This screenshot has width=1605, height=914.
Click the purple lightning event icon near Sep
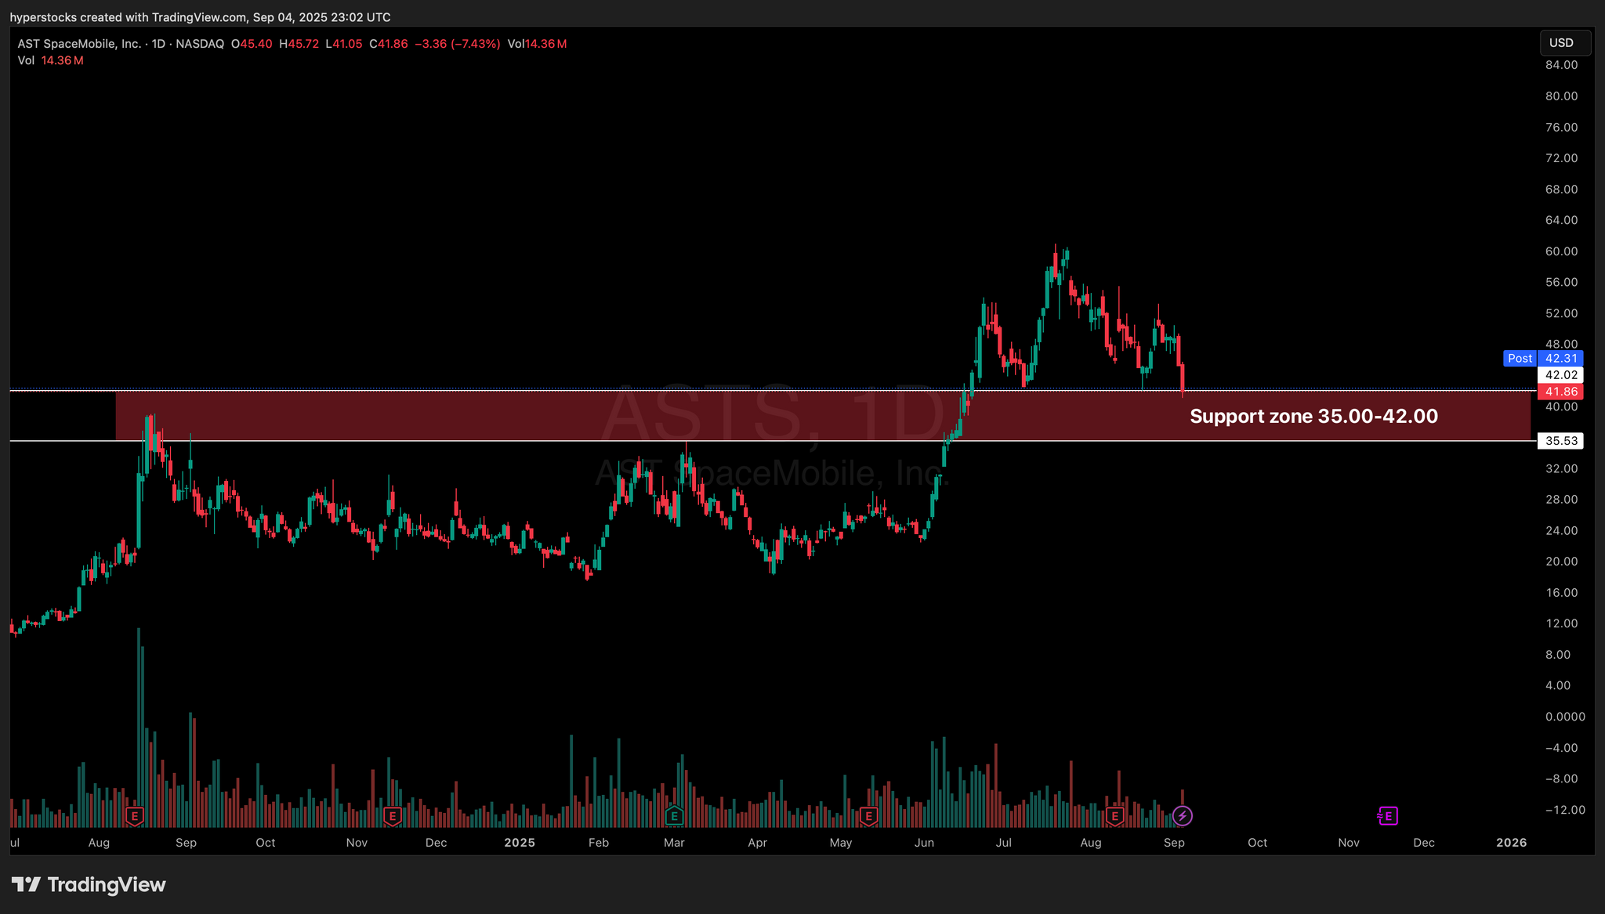(x=1183, y=816)
